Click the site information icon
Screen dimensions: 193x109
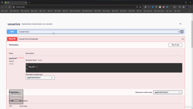14,7
